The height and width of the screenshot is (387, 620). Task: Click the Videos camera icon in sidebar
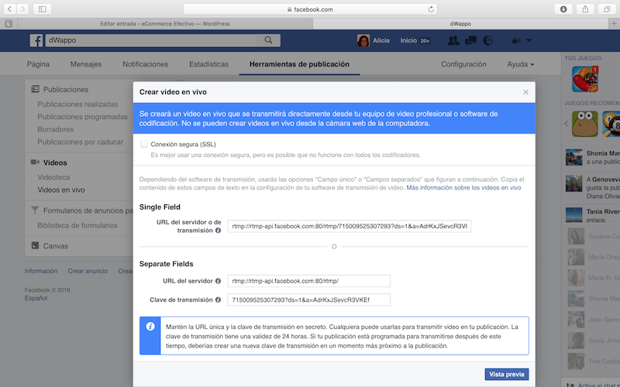pos(35,163)
